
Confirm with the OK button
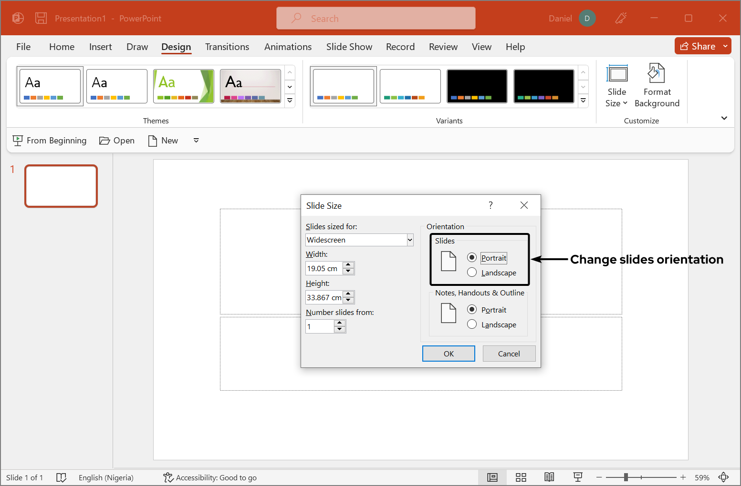449,354
